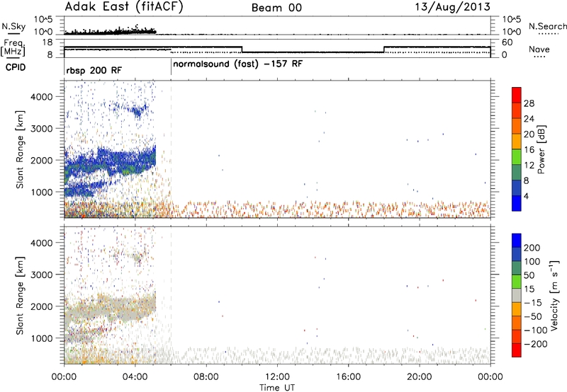Viewport: 567px width, 392px height.
Task: Click the blue bottom of the power color bar
Action: tap(517, 204)
